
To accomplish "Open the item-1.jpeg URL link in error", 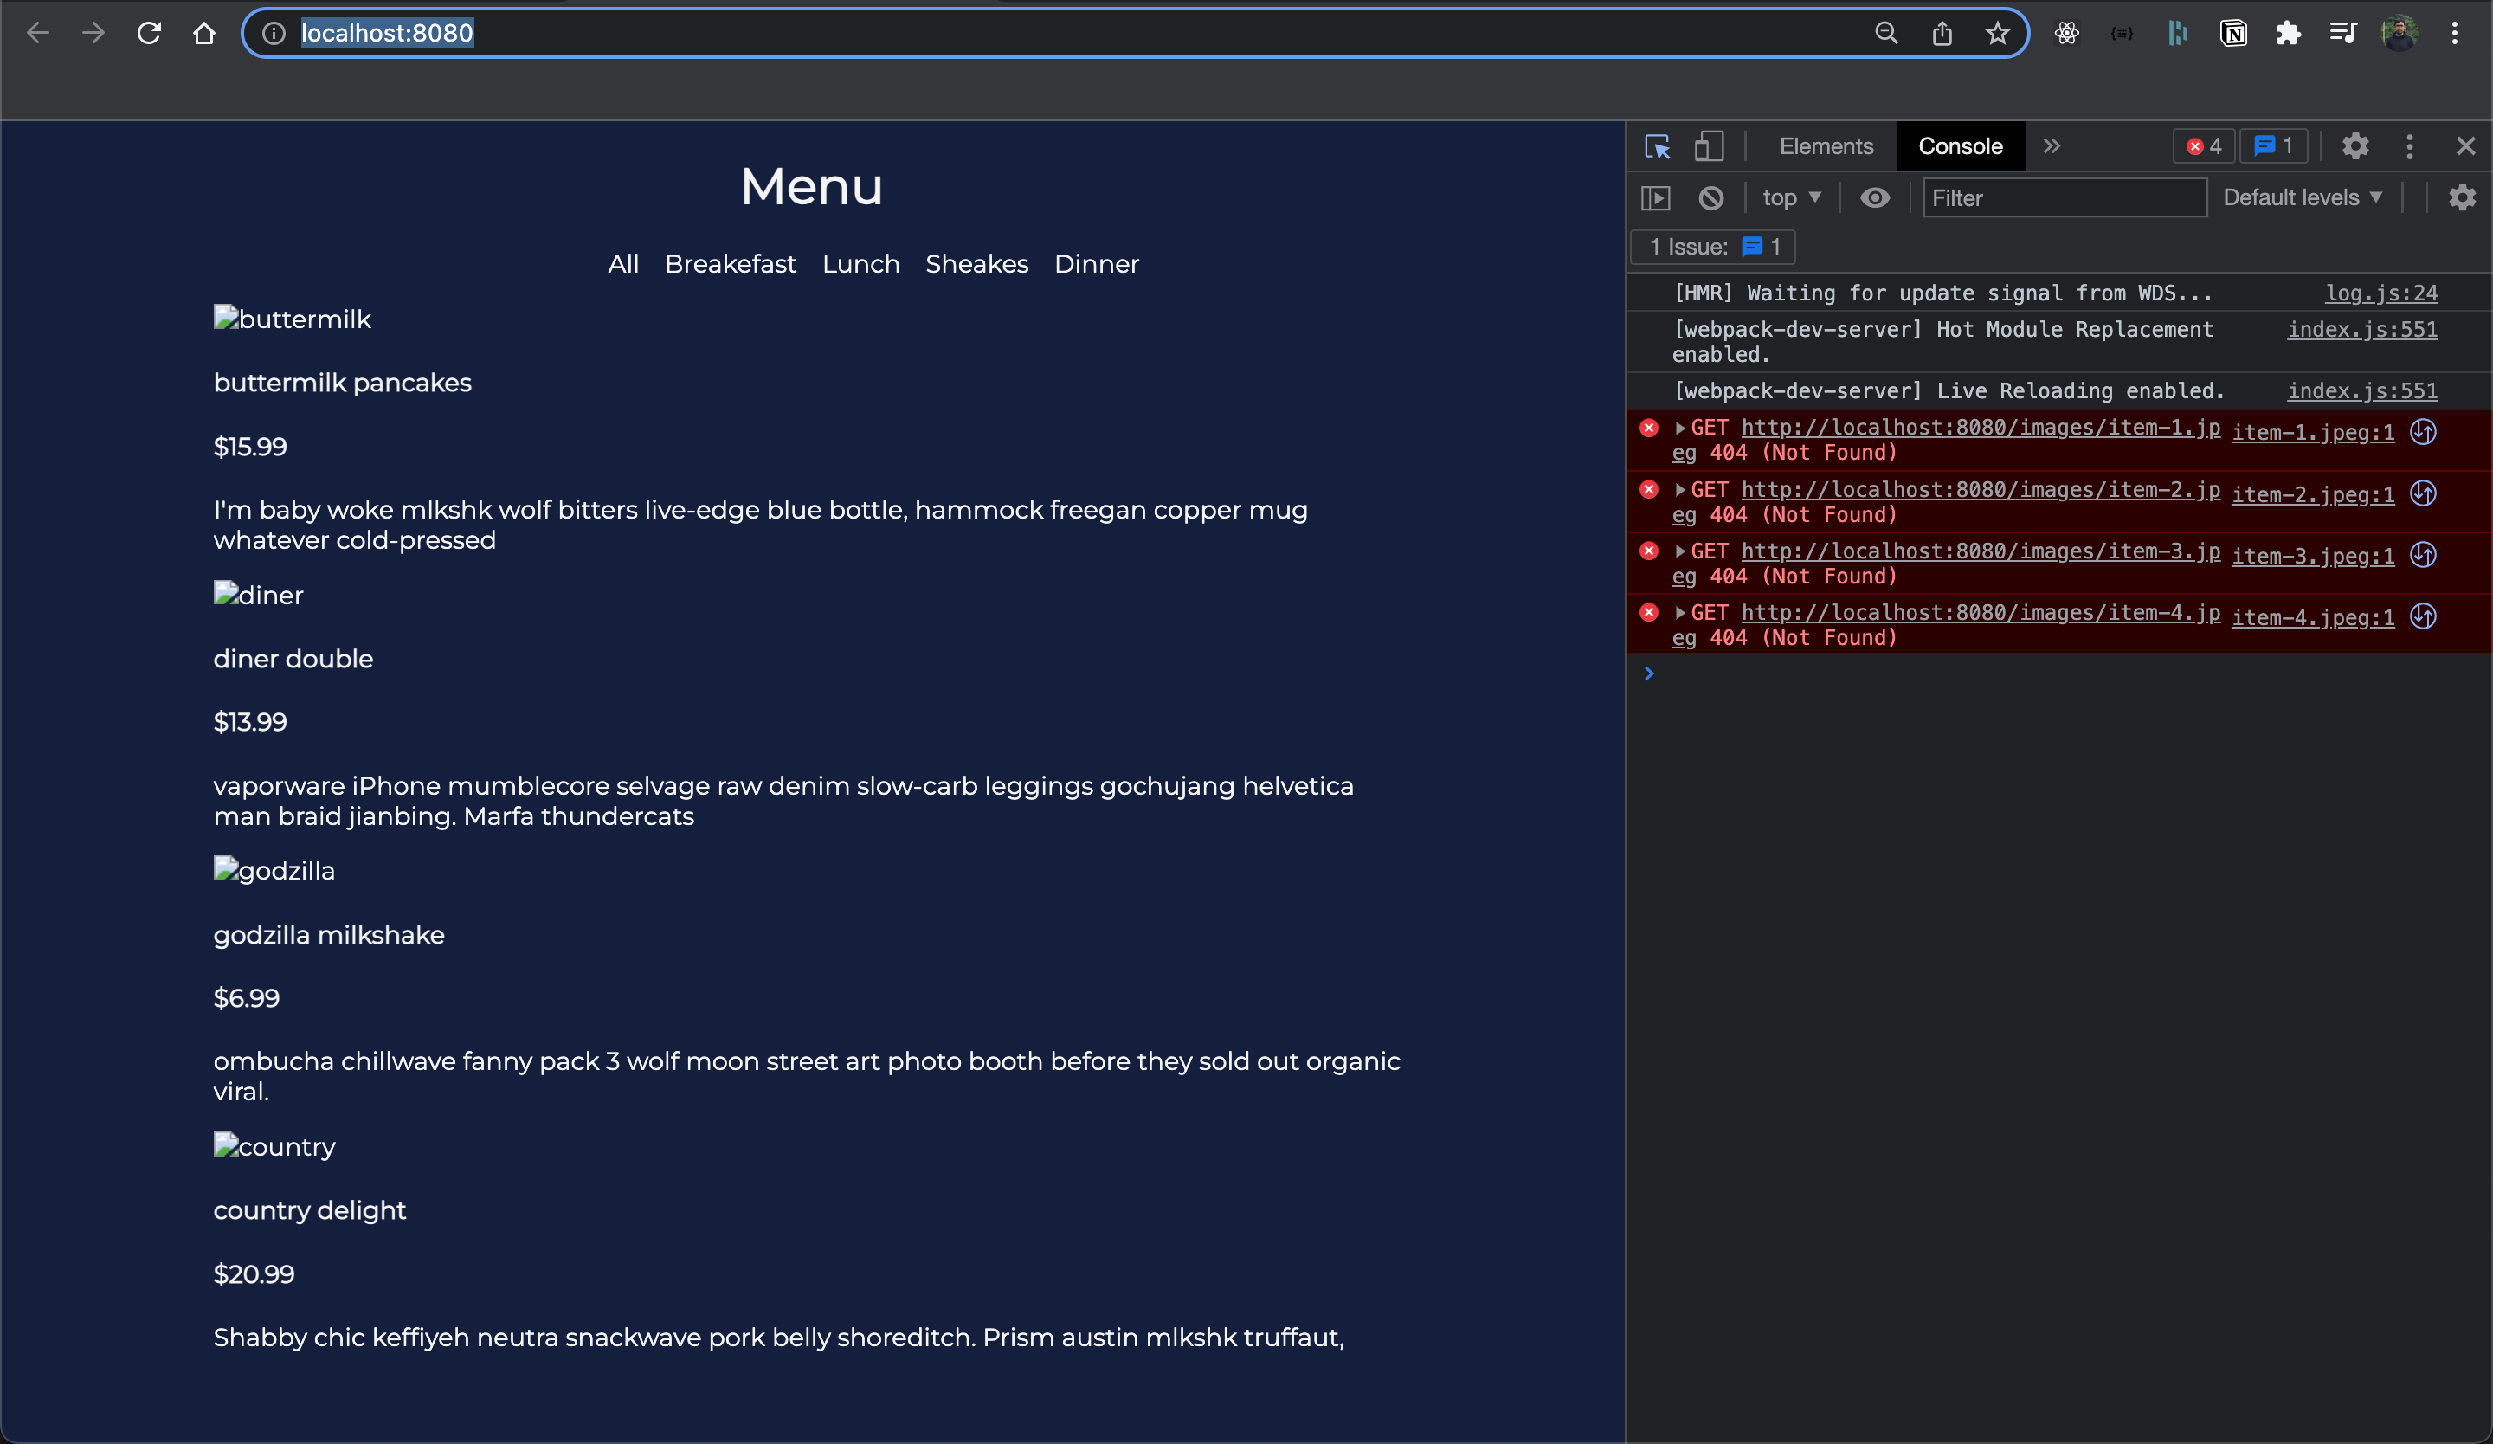I will coord(1981,428).
